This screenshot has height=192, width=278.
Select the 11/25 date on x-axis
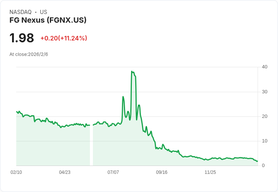click(x=210, y=172)
